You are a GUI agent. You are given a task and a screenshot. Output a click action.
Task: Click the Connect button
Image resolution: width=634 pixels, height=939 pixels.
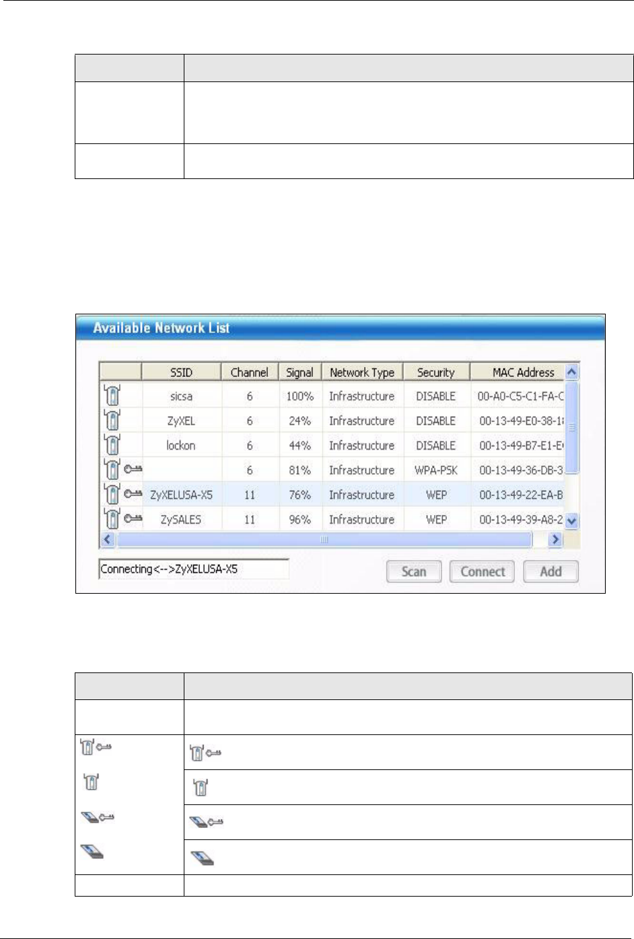483,571
